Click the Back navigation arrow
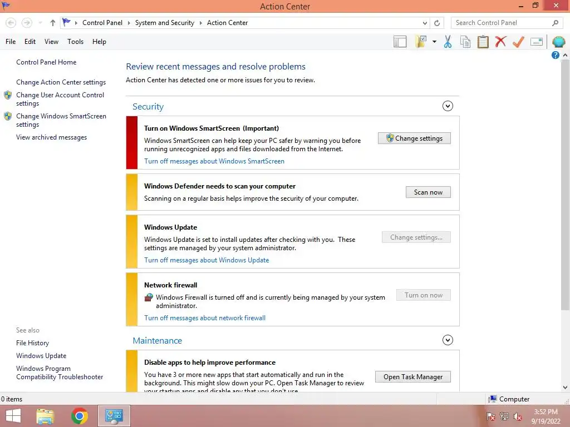 click(11, 23)
